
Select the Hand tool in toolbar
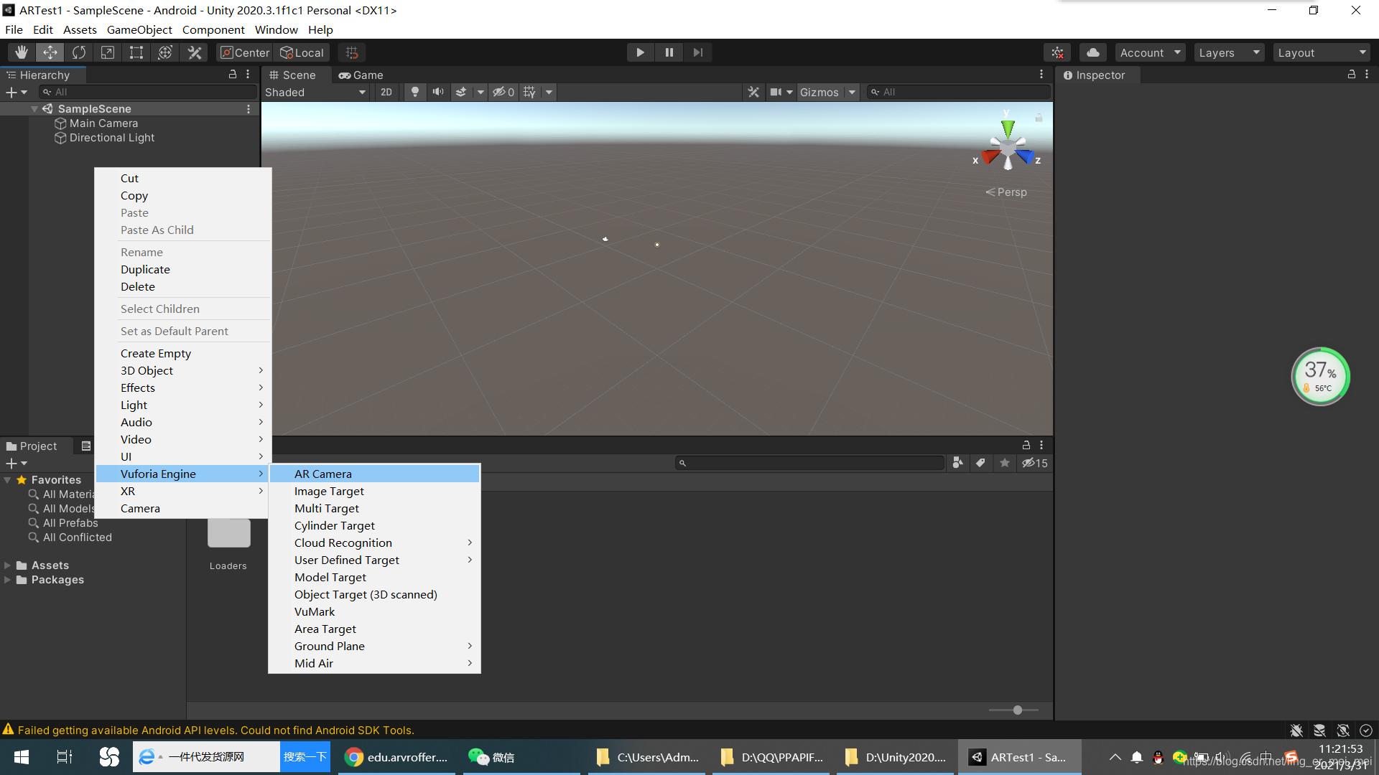pyautogui.click(x=22, y=52)
